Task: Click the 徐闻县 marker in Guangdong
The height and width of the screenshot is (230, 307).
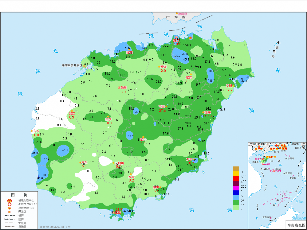Action: coord(177,13)
